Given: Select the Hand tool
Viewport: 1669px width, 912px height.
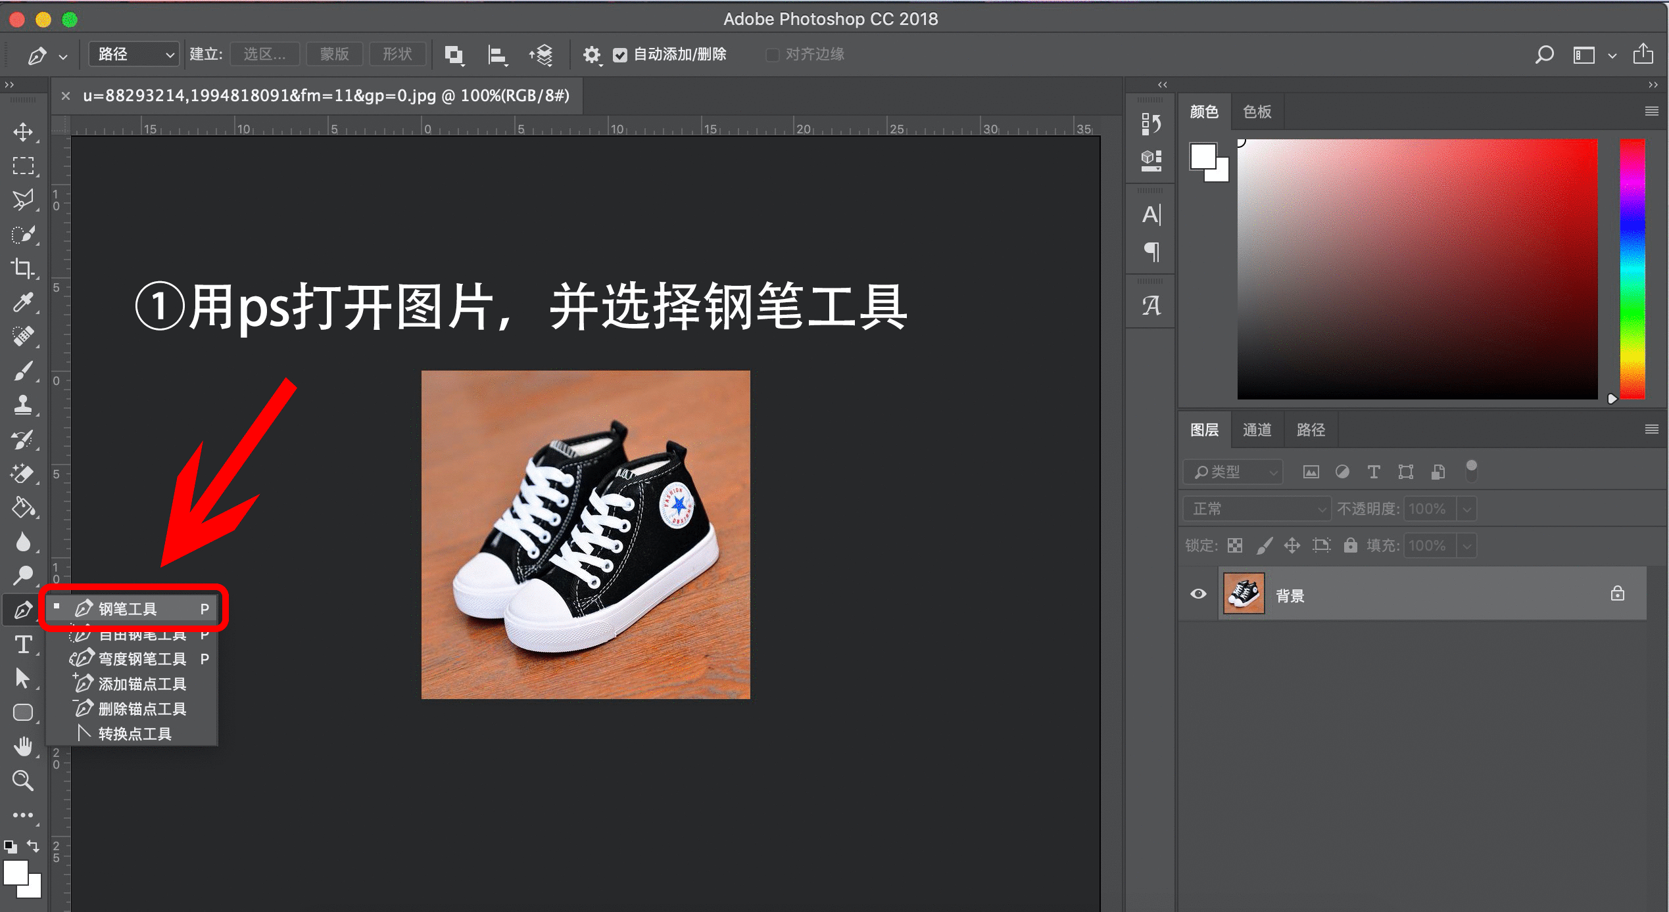Looking at the screenshot, I should pyautogui.click(x=23, y=746).
